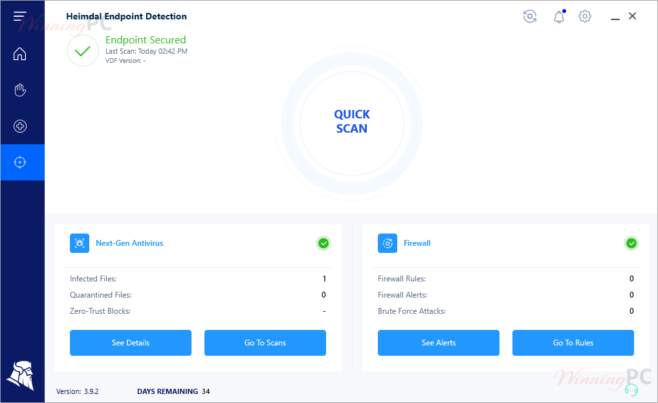
Task: Open the support headset icon
Action: click(x=631, y=390)
